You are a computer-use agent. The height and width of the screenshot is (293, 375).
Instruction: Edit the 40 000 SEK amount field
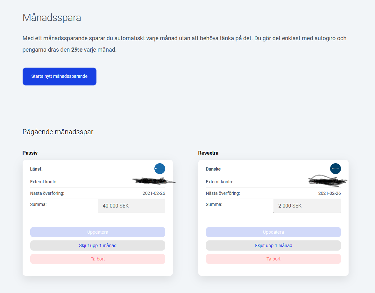[131, 206]
